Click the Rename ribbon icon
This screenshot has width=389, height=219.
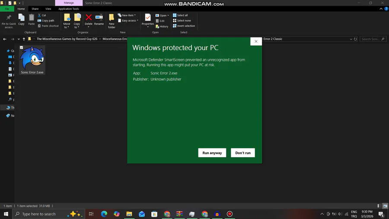(99, 20)
